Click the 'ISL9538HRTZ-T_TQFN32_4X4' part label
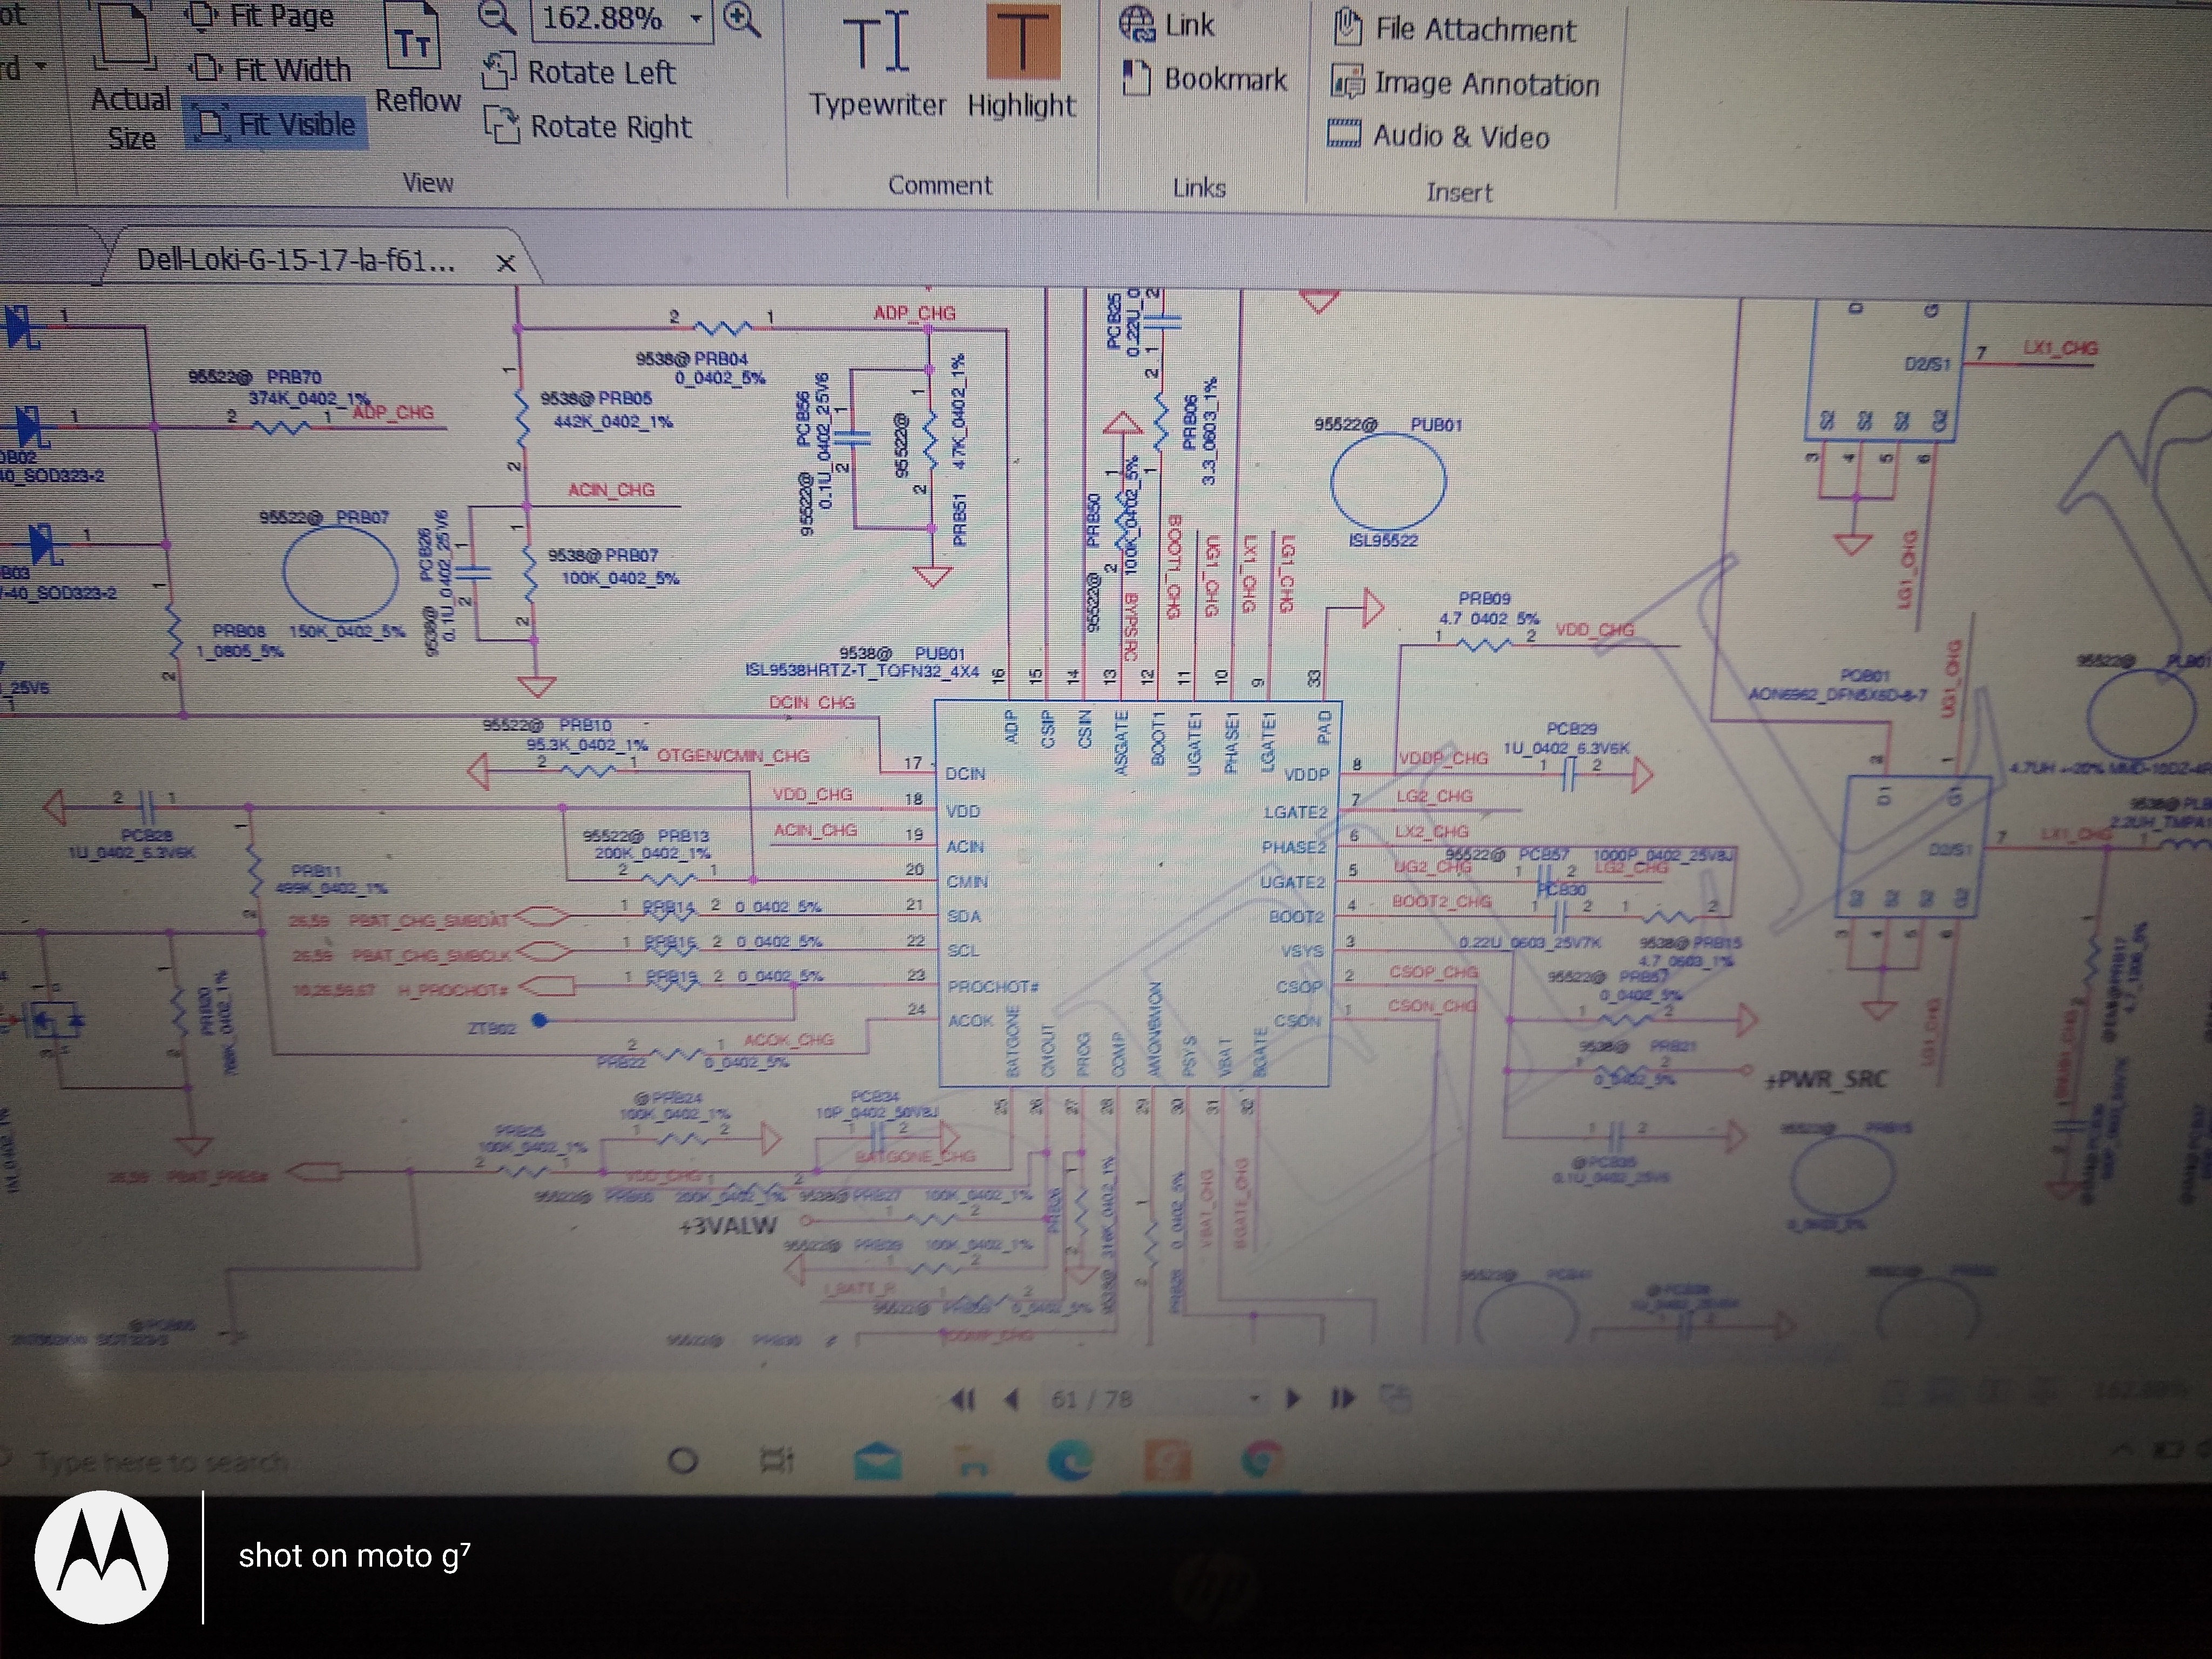 point(862,671)
